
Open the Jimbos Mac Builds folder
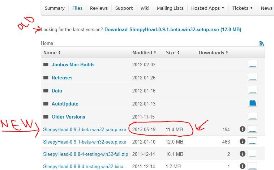[x=73, y=65]
